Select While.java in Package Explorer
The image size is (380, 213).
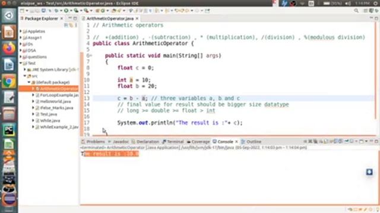coord(48,121)
